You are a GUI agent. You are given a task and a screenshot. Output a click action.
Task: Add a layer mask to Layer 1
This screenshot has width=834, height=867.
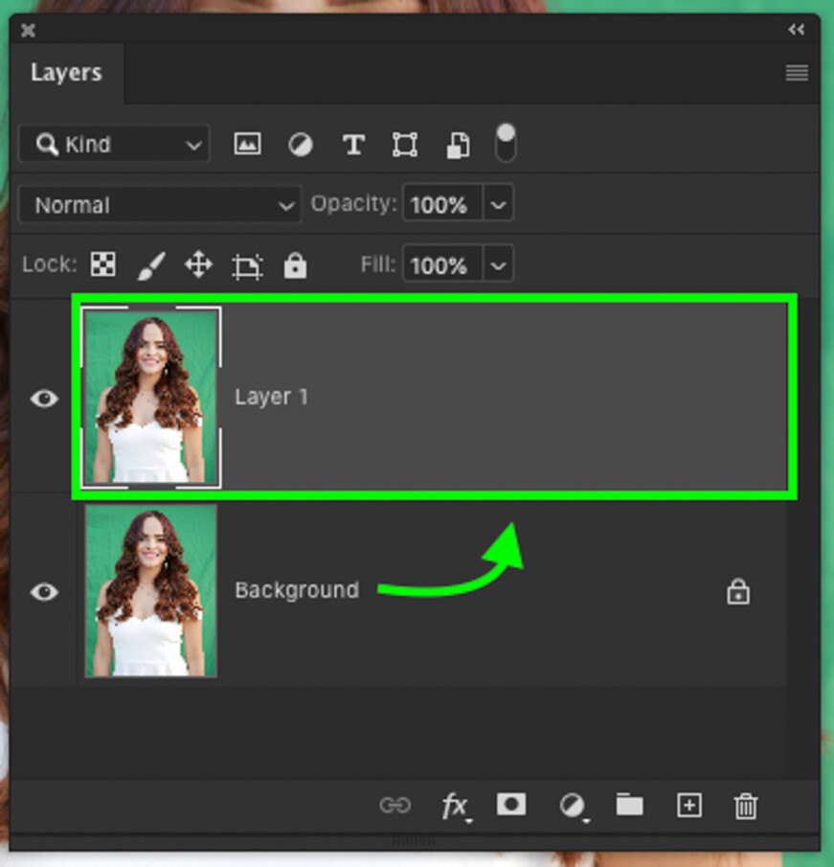(510, 805)
